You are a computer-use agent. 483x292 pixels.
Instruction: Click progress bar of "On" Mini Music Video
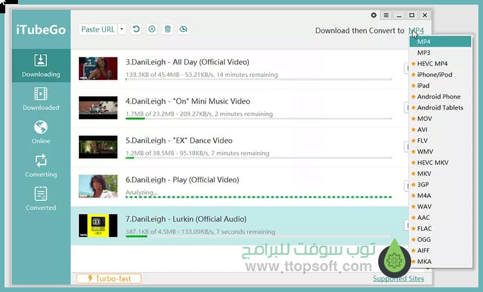click(259, 119)
